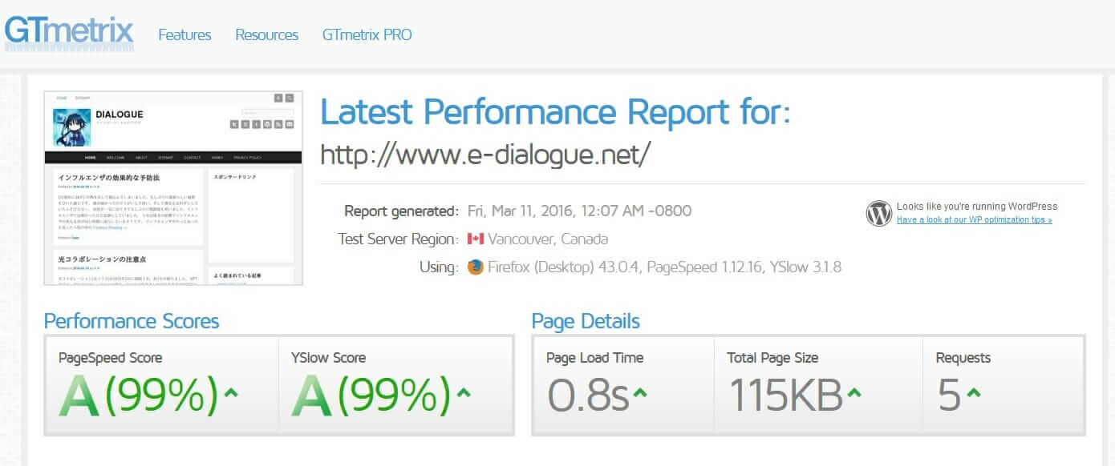The height and width of the screenshot is (466, 1115).
Task: Click the Vancouver, Canada region text
Action: click(x=548, y=239)
